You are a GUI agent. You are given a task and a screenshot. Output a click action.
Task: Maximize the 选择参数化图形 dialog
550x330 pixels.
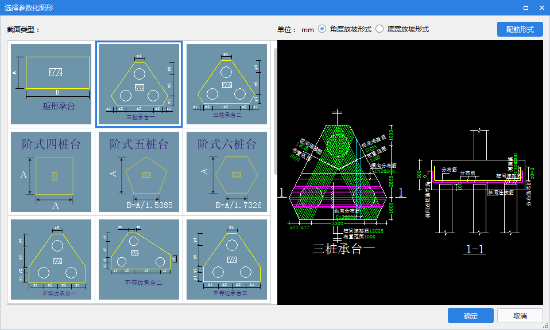click(526, 7)
